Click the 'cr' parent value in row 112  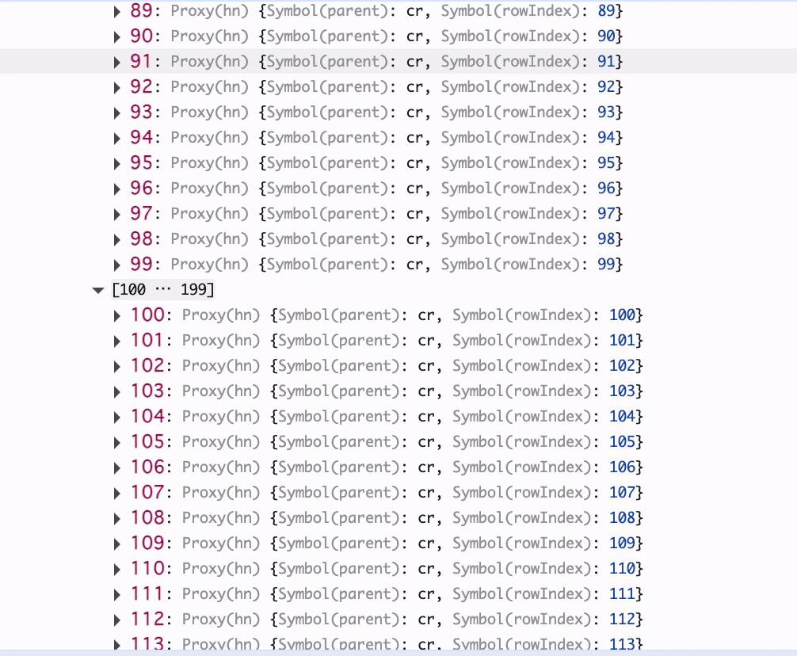pos(426,621)
